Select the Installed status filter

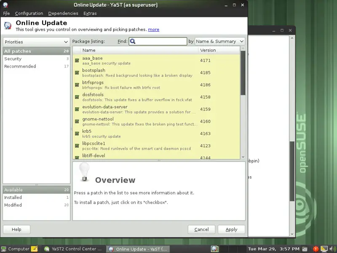[x=36, y=197]
